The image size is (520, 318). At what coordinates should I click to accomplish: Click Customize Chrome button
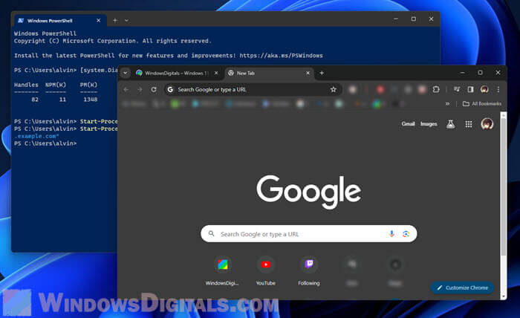pyautogui.click(x=462, y=288)
